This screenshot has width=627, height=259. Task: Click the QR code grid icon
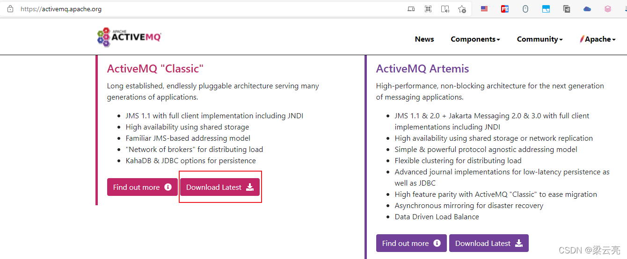coord(428,9)
